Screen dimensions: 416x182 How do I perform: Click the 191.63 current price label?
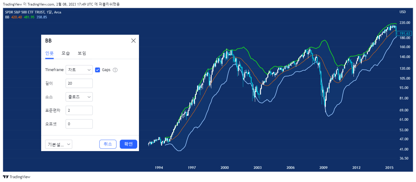[x=405, y=34]
